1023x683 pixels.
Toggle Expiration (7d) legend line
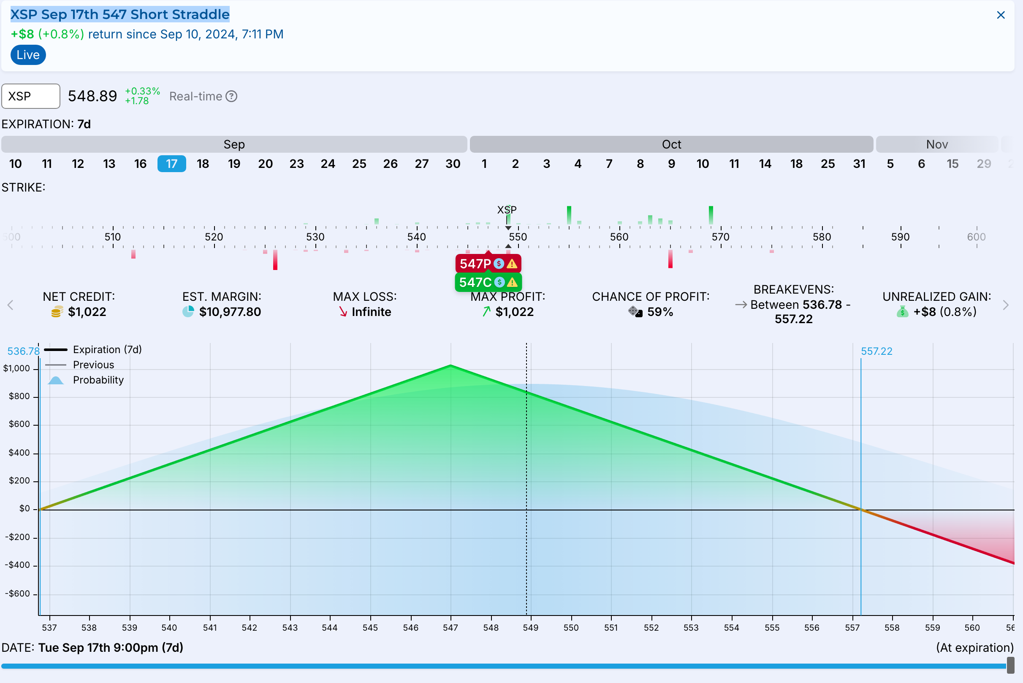(94, 350)
